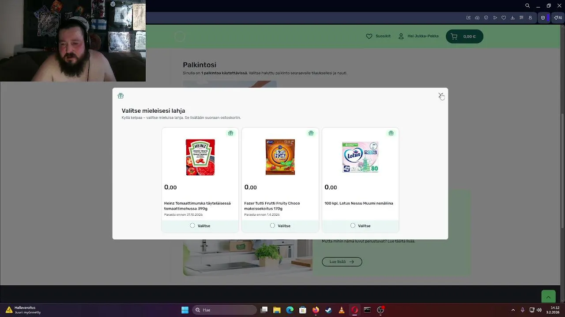The height and width of the screenshot is (317, 565).
Task: Open Opera browser search tabs icon
Action: click(527, 6)
